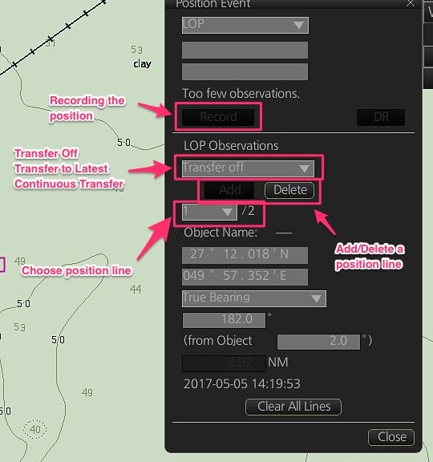Open the position line number selector

(x=209, y=212)
